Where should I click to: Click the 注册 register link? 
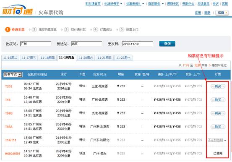click(x=198, y=13)
